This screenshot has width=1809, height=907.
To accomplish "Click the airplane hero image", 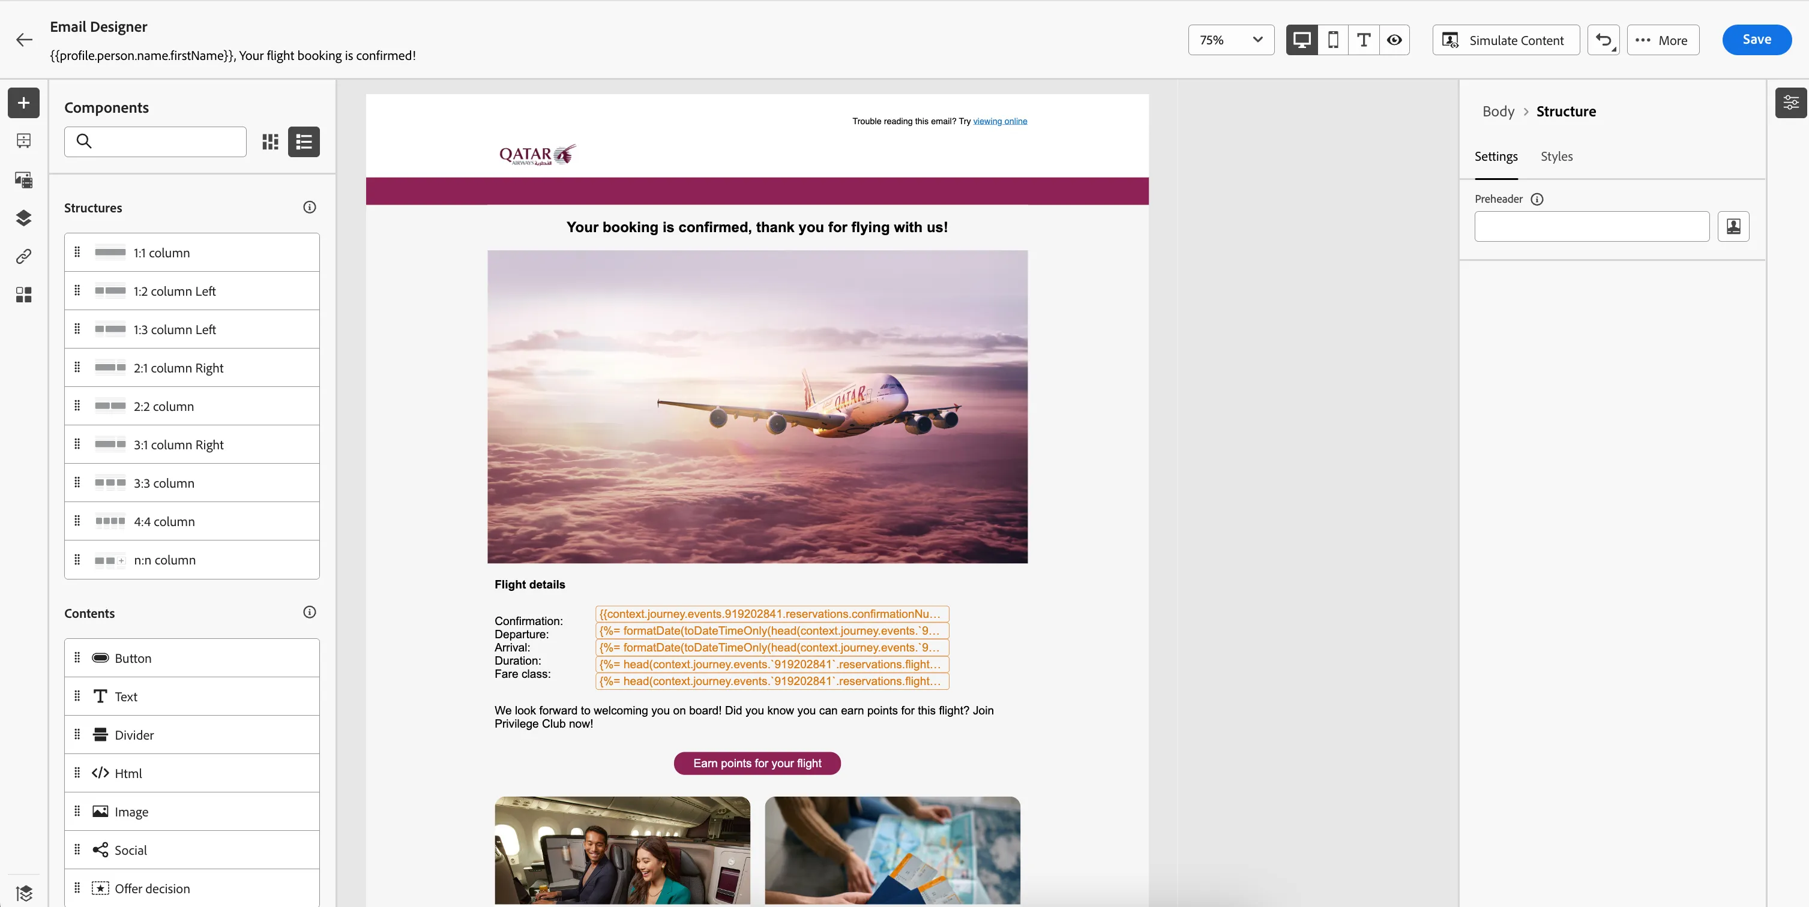I will click(x=757, y=407).
